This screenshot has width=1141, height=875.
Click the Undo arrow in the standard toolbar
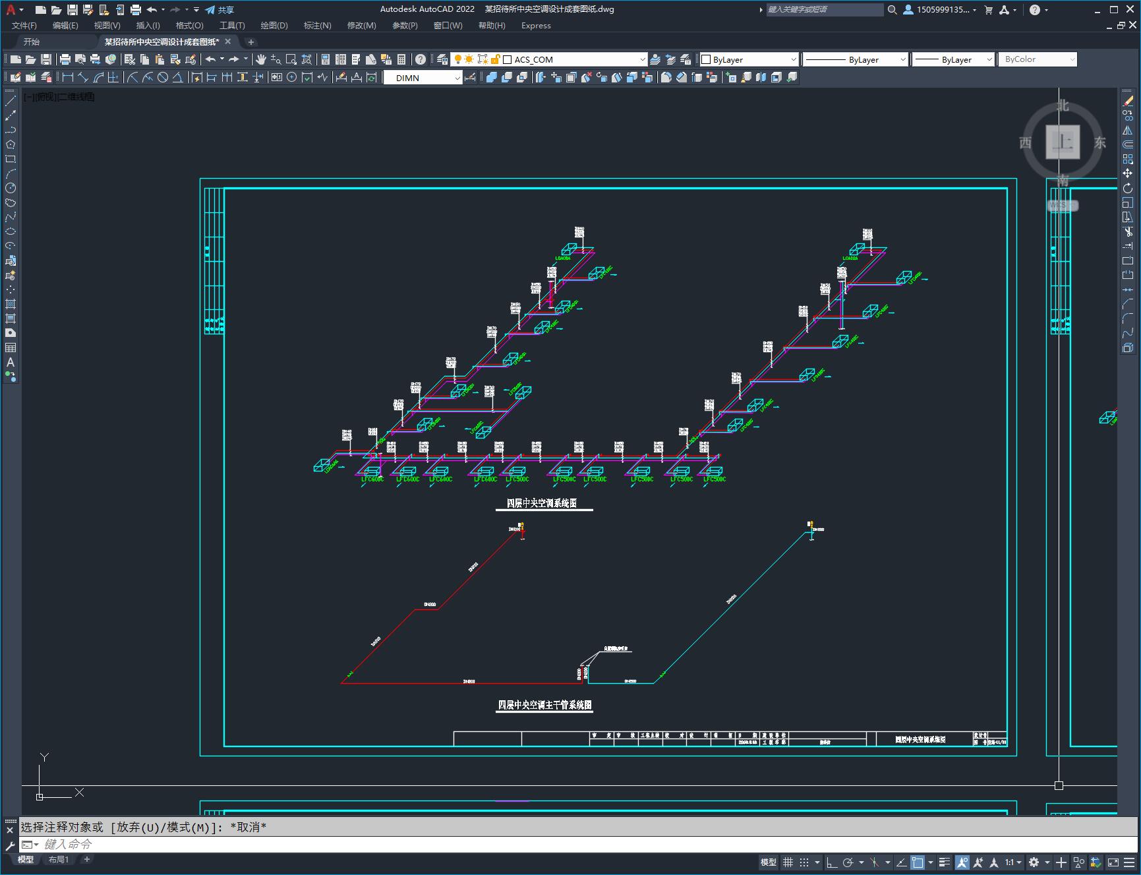pos(210,59)
